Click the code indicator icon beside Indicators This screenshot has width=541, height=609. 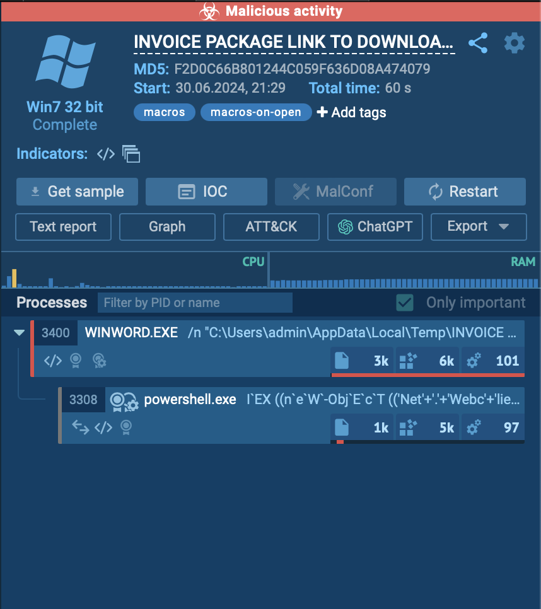point(106,154)
